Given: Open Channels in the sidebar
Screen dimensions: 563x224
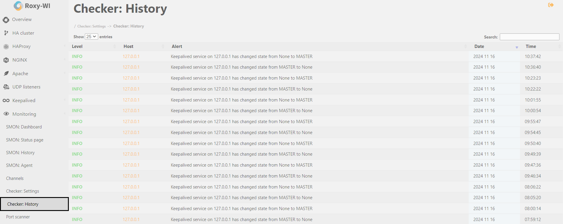Looking at the screenshot, I should [x=15, y=178].
